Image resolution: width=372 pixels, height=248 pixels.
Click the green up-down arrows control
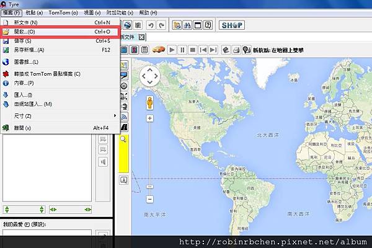click(x=24, y=210)
